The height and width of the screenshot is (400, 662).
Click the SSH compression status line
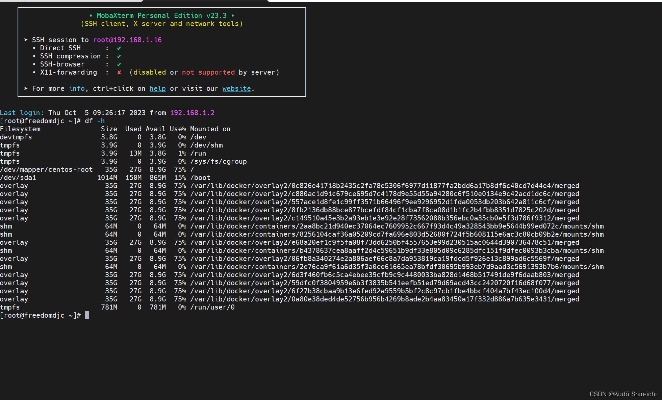[77, 56]
